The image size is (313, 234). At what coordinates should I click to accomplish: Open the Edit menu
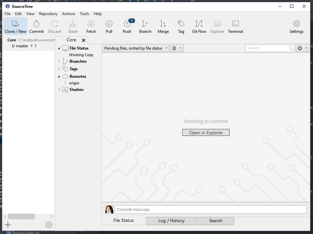[x=18, y=14]
